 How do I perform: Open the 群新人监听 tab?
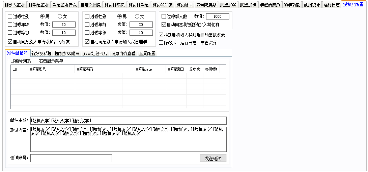click(x=14, y=5)
